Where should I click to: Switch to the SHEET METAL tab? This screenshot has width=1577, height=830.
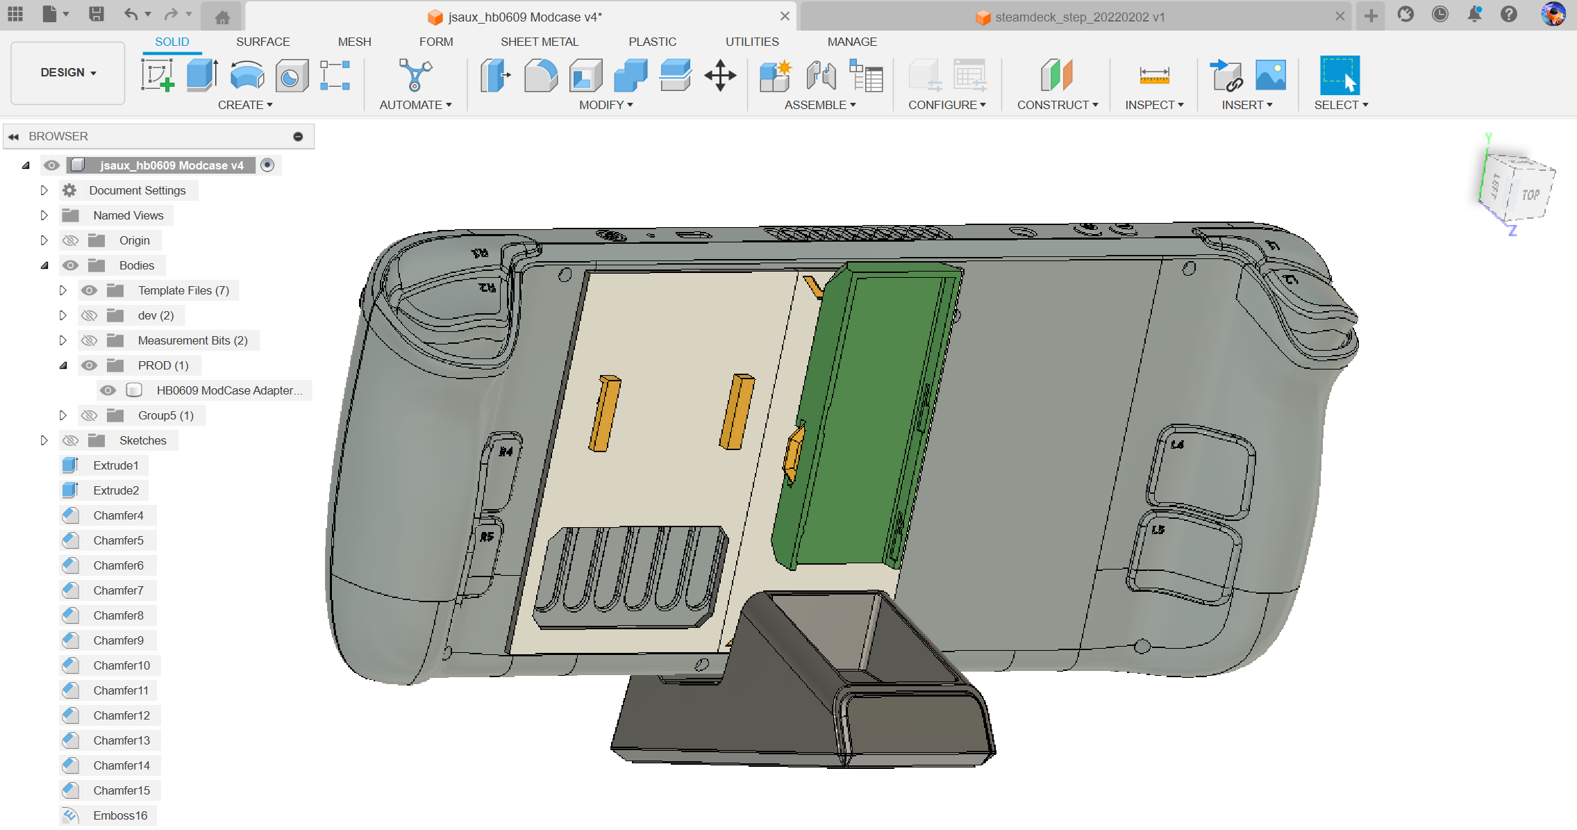pyautogui.click(x=540, y=42)
